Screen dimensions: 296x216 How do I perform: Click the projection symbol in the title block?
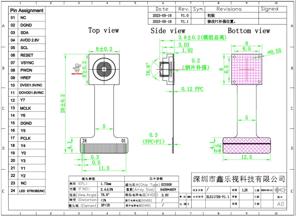coord(280,190)
